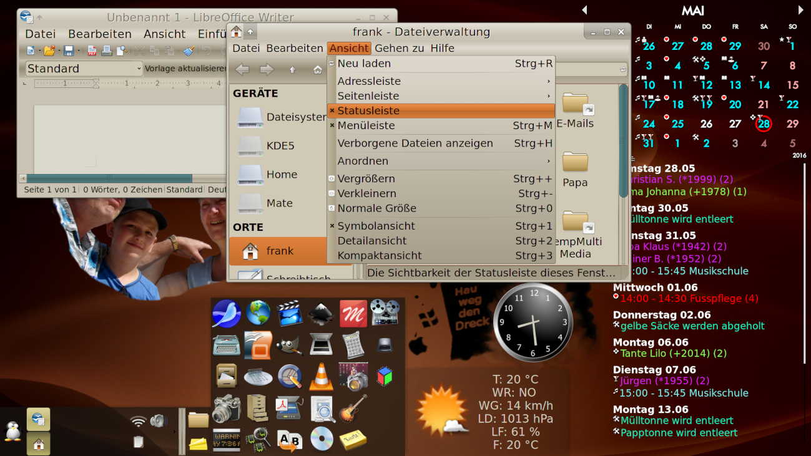Open the Gehen zu menu
This screenshot has width=811, height=456.
coord(399,48)
